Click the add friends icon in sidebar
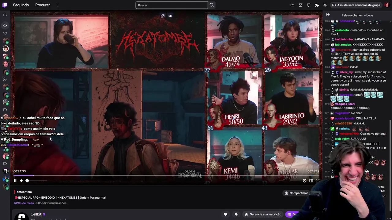Screen dimensions: 392x220 tap(5, 79)
